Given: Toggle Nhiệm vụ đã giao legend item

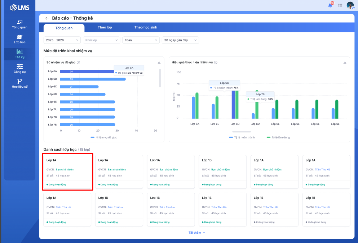Looking at the screenshot, I should tap(104, 137).
